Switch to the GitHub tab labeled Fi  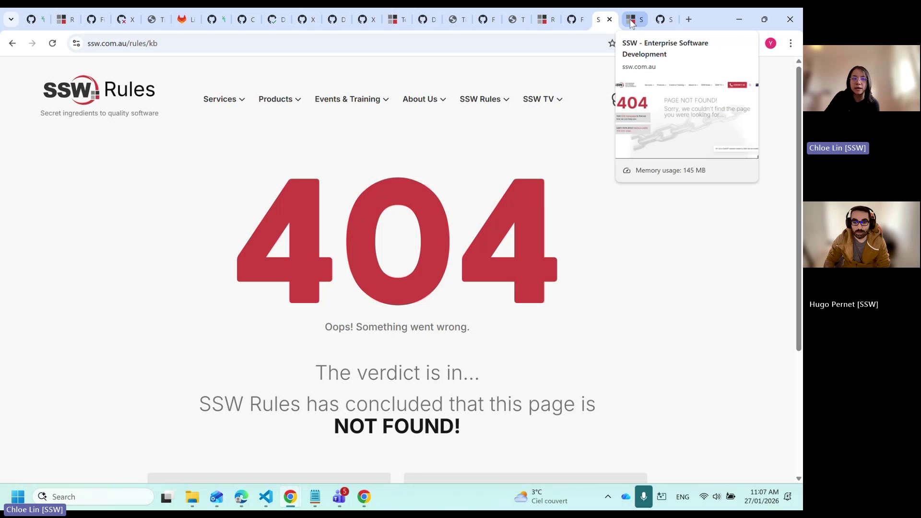point(95,19)
